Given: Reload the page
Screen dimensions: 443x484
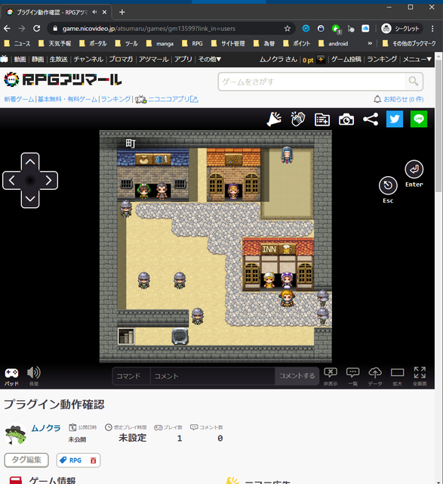Looking at the screenshot, I should point(37,29).
